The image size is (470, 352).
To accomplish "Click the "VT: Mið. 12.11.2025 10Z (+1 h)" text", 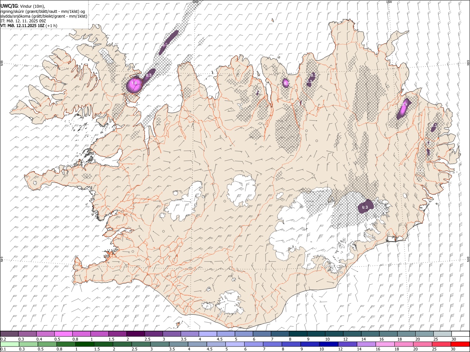I will (29, 26).
